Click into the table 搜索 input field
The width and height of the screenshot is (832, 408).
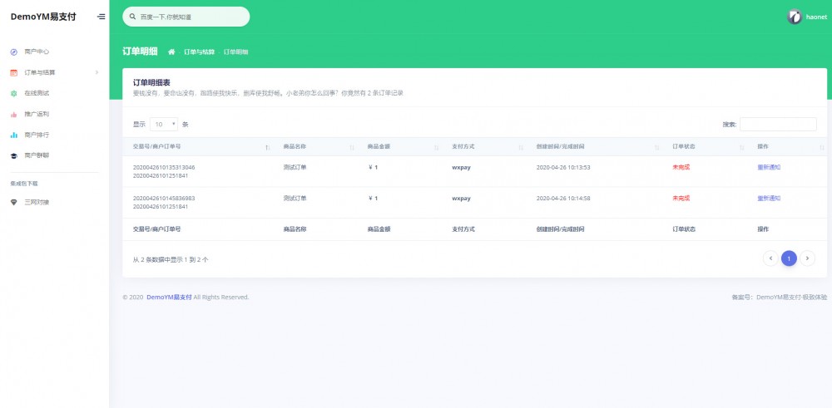point(777,124)
